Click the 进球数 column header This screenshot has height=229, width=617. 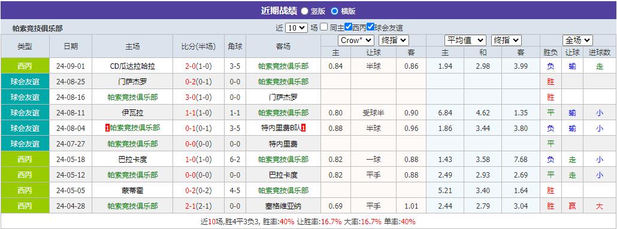coord(600,53)
